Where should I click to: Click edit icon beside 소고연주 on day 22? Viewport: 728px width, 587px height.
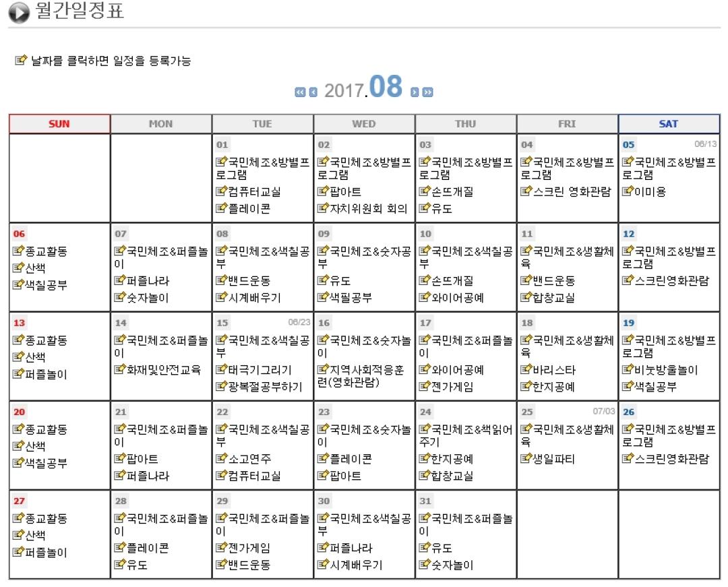222,458
